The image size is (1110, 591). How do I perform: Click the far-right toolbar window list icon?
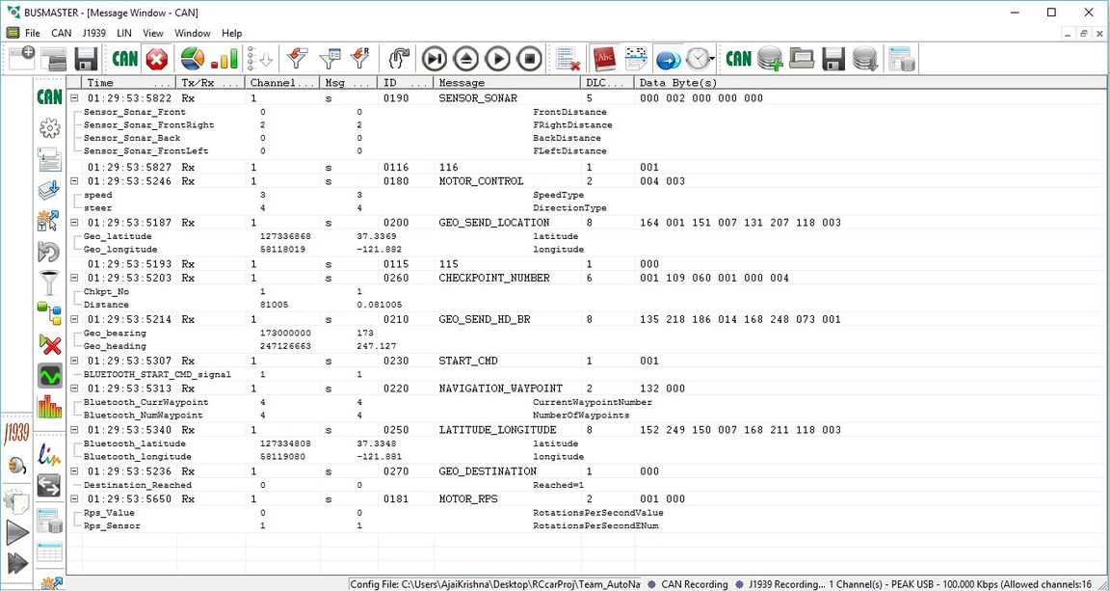[x=901, y=58]
